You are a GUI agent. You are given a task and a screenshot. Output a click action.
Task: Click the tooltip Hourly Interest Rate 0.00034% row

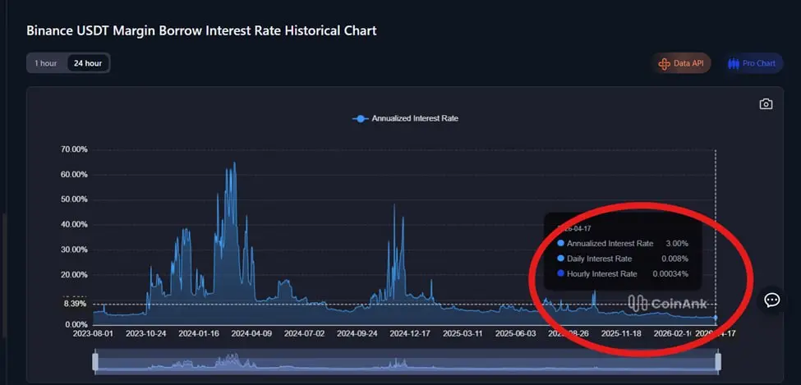click(623, 274)
